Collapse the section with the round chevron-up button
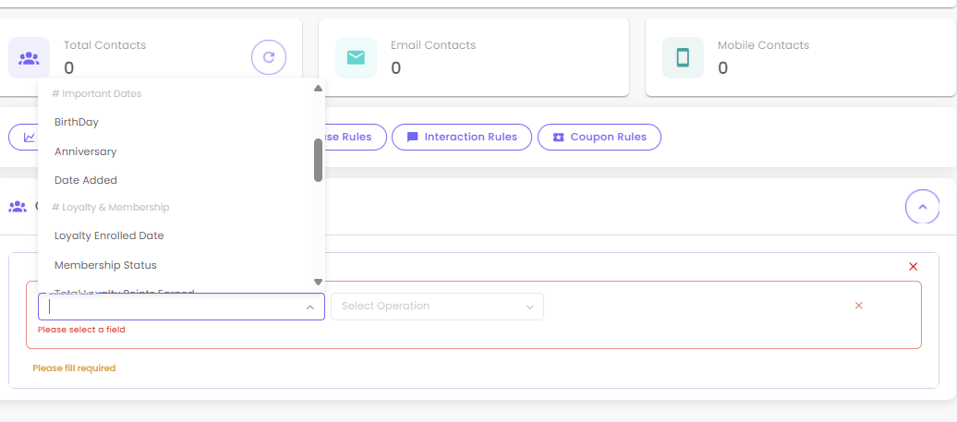Screen dimensions: 957x422 coord(922,207)
